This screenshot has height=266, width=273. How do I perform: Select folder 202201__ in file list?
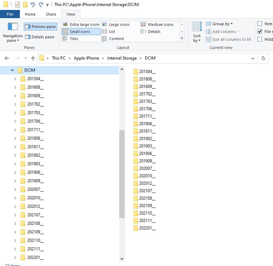coord(144,228)
